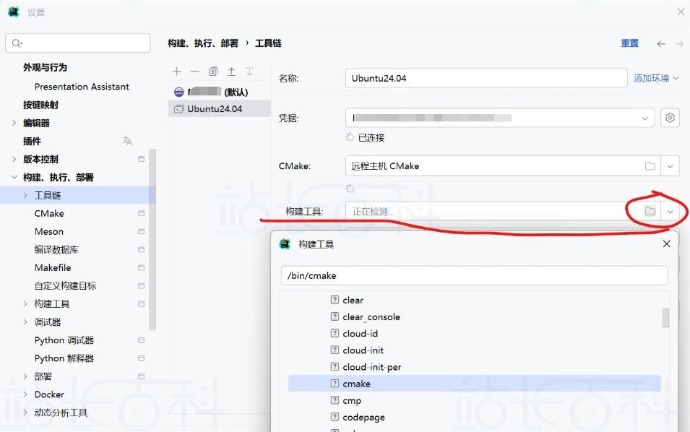
Task: Click project-level icon beside Python 解释器
Action: pyautogui.click(x=142, y=358)
